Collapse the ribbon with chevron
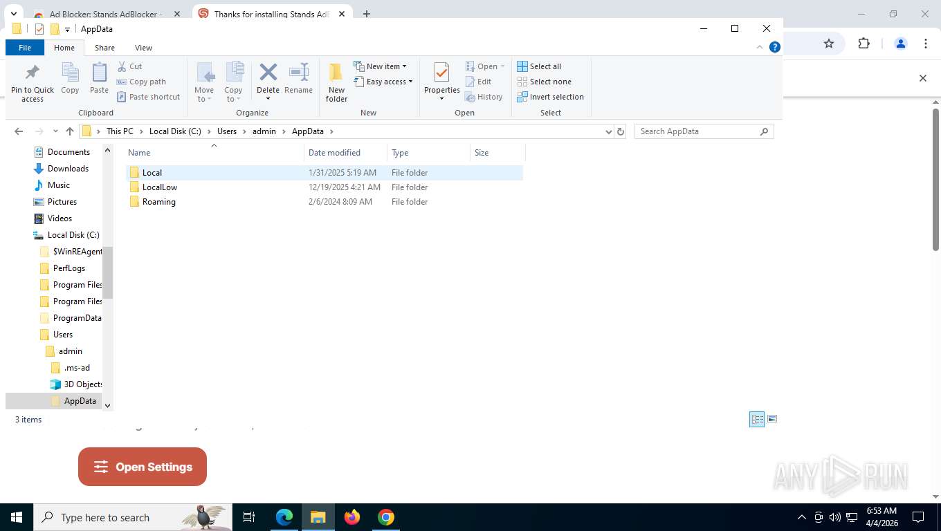Viewport: 941px width, 531px height. [760, 48]
